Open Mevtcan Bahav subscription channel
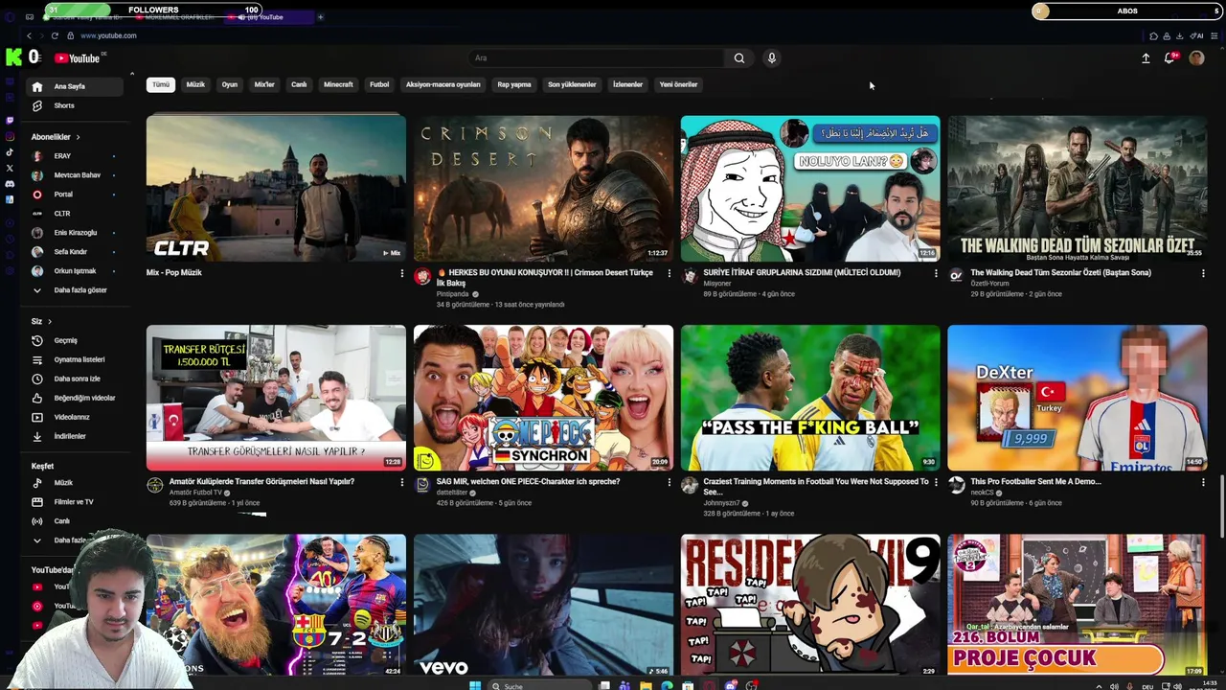 click(76, 175)
